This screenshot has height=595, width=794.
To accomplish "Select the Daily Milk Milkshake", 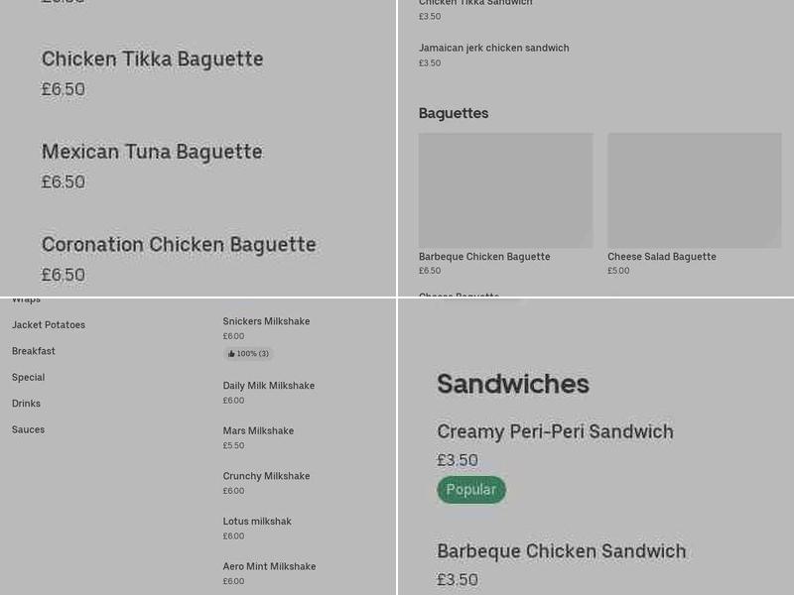I will point(268,385).
